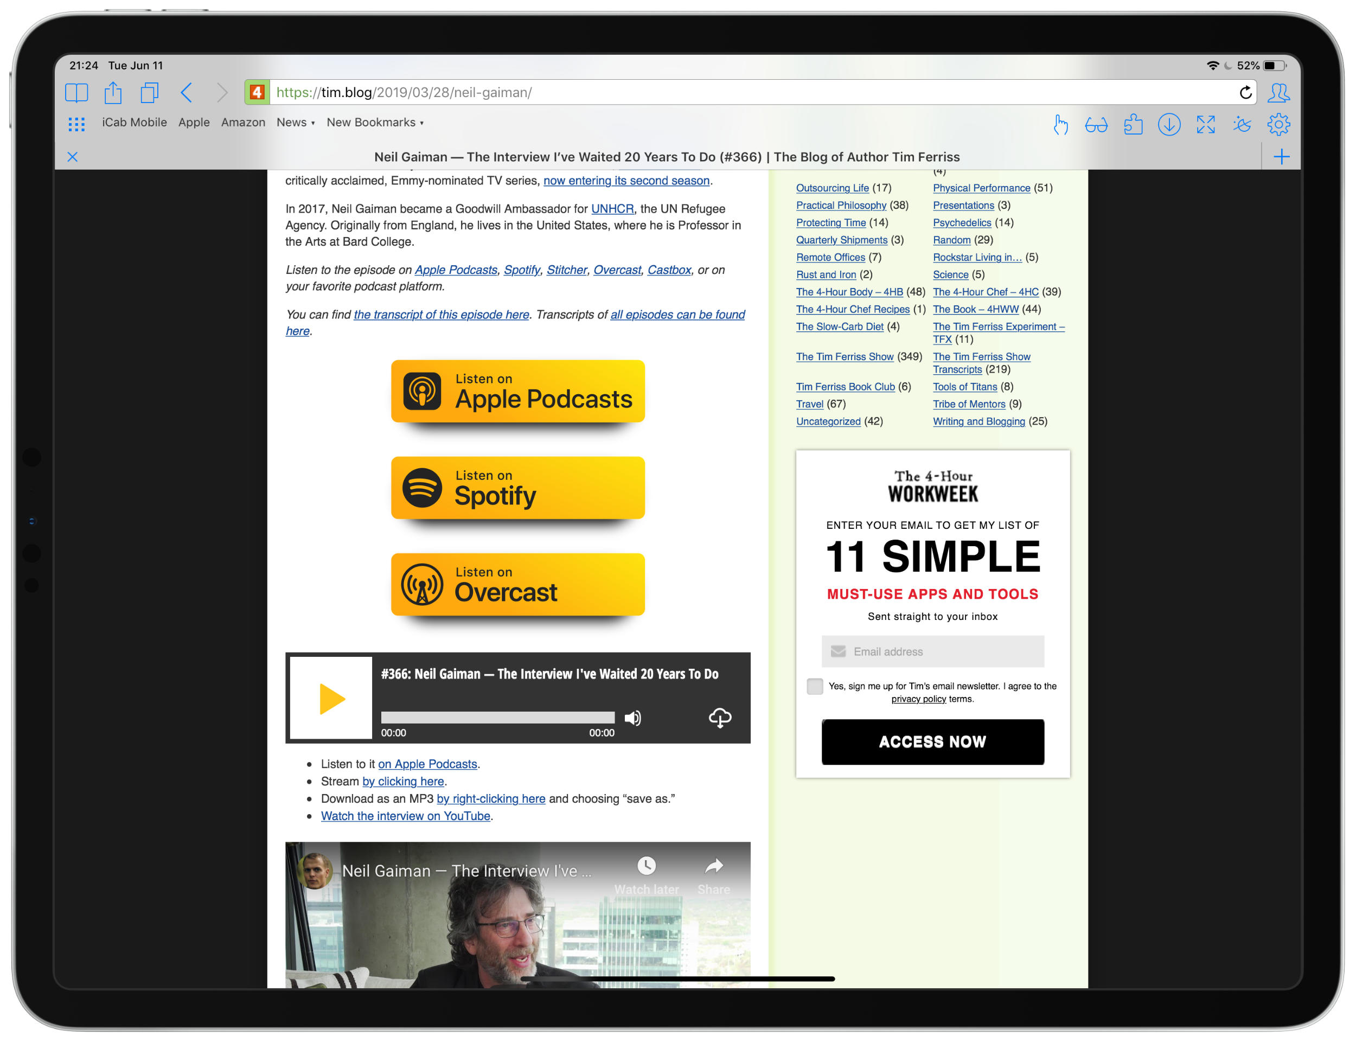1356x1043 pixels.
Task: Check the newsletter signup checkbox
Action: 815,686
